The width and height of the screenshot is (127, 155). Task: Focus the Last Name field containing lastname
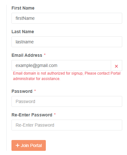(x=67, y=42)
